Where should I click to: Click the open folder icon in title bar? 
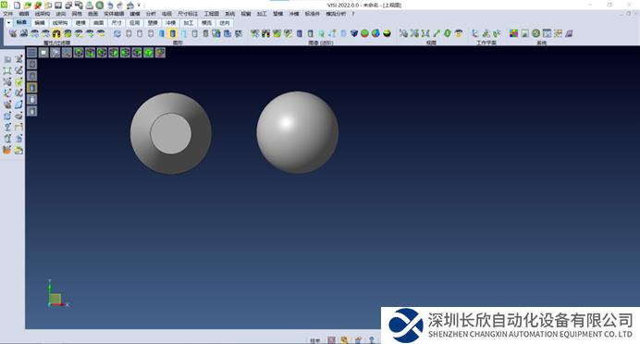coord(28,6)
